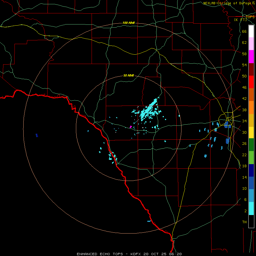Click the legend value "34"

click(244, 121)
